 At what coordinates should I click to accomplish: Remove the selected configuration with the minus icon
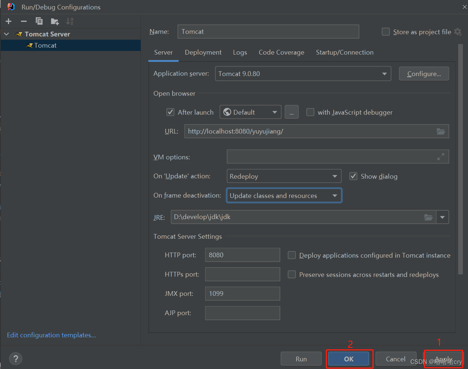tap(24, 21)
